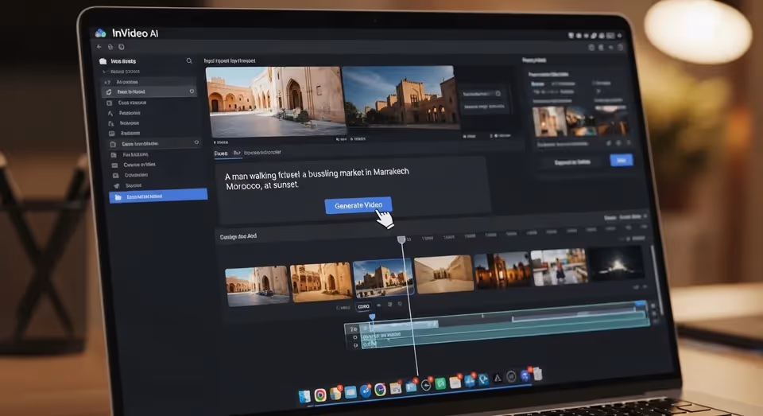This screenshot has height=416, width=763.
Task: Select the blue-highlighted item ending the sidebar list
Action: tap(158, 196)
